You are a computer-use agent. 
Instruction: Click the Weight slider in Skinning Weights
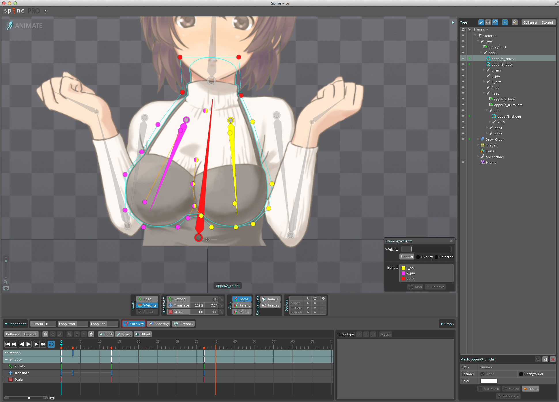[x=426, y=249]
